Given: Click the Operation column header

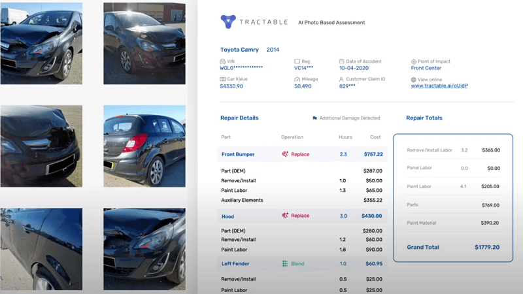Looking at the screenshot, I should (292, 137).
